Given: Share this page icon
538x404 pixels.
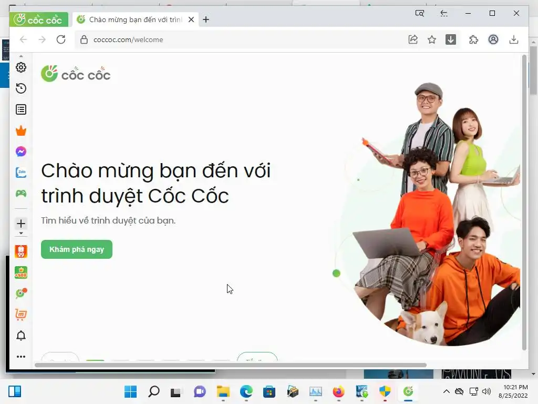Looking at the screenshot, I should 413,39.
